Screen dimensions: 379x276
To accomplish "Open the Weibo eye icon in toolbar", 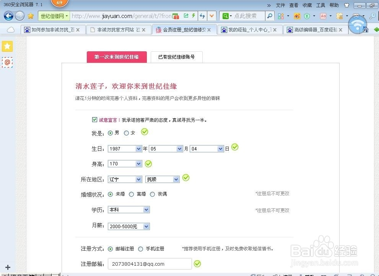I will click(x=297, y=16).
